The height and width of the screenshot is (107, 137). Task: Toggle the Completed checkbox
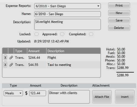pos(91,34)
